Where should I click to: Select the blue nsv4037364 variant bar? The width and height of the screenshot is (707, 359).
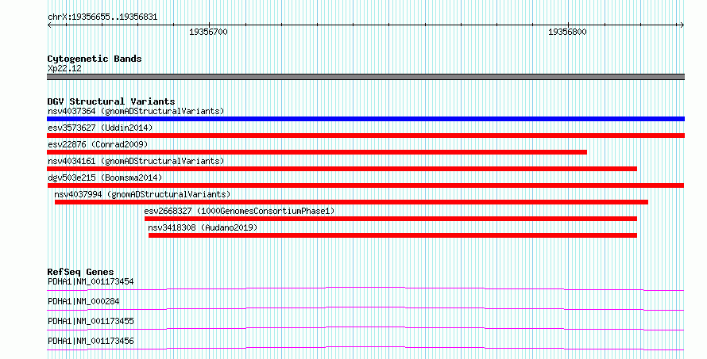pos(365,119)
